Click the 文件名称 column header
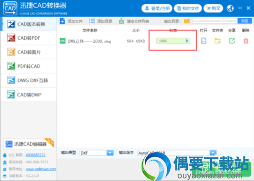Image resolution: width=254 pixels, height=181 pixels. click(90, 30)
